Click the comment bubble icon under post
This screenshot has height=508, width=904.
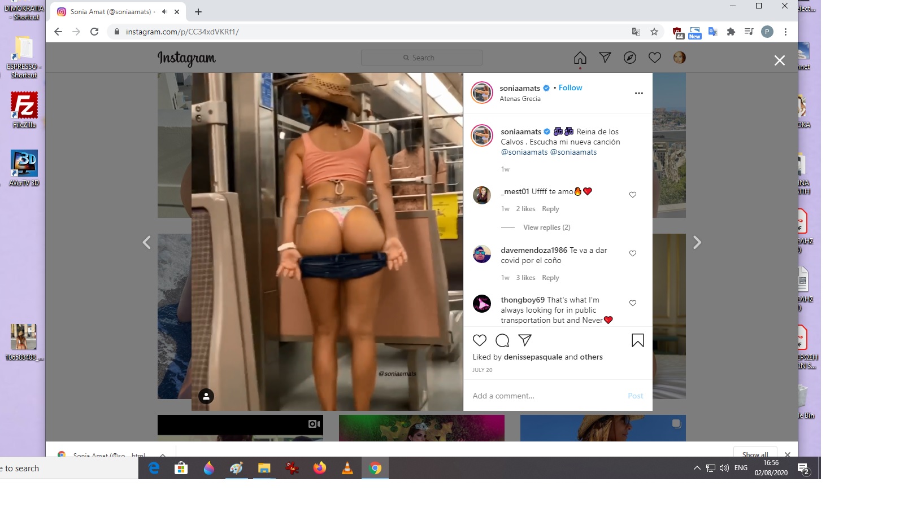[x=502, y=340]
